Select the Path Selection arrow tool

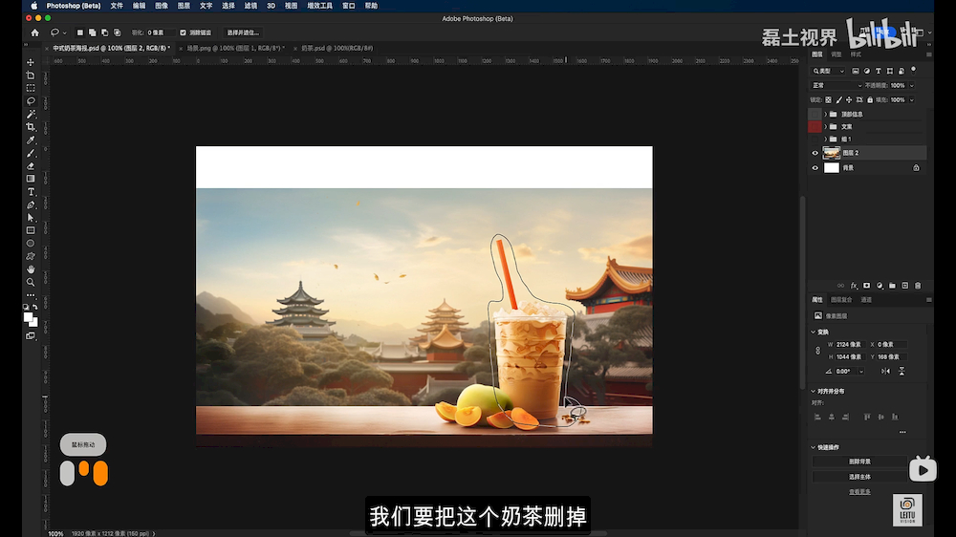(31, 218)
